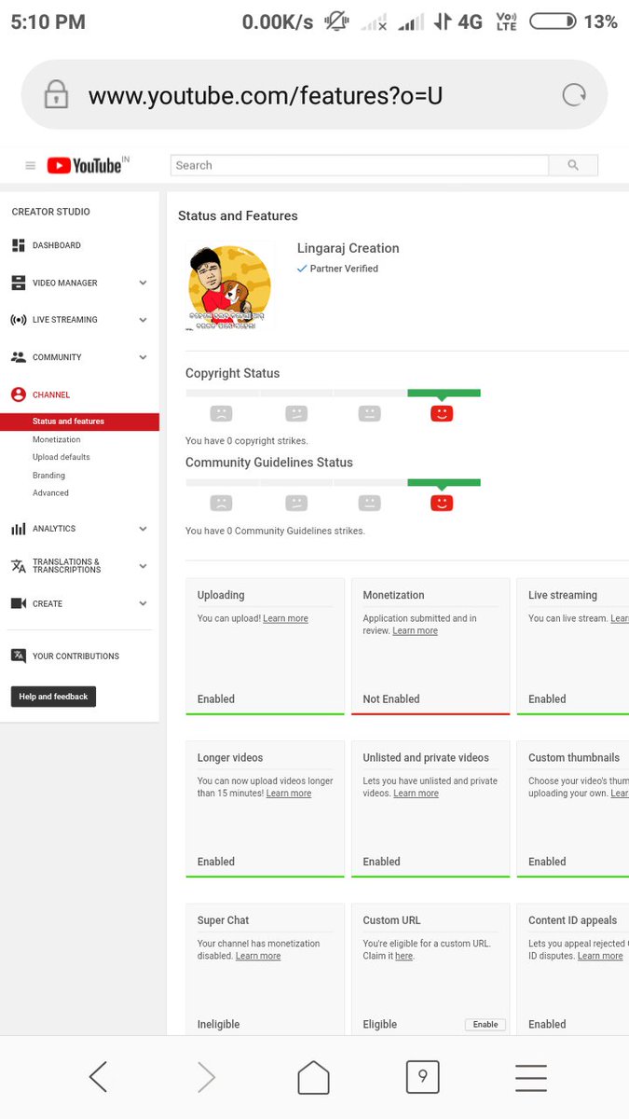Tap the padlock icon in address bar
The height and width of the screenshot is (1119, 629).
[x=56, y=94]
